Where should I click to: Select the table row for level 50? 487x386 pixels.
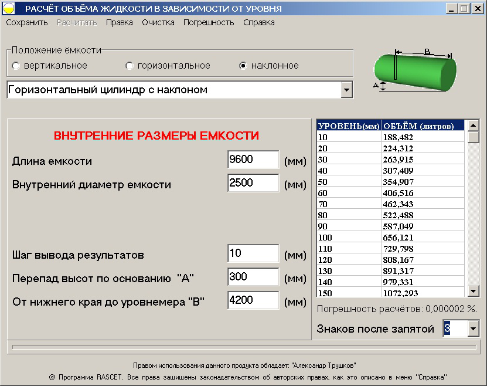(x=387, y=181)
